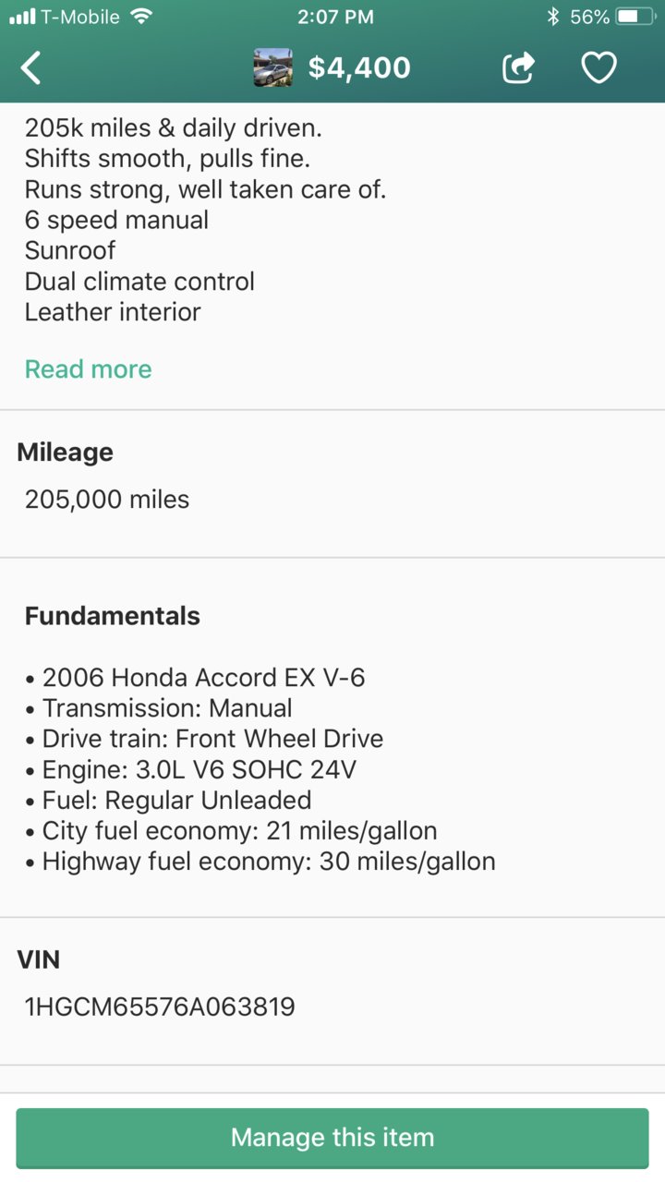
Task: Tap the 2:07 PM clock
Action: coord(335,17)
